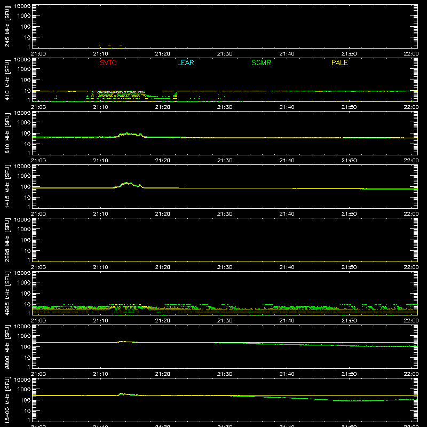Click the 22:00 tick under the 245 MHz panel
The width and height of the screenshot is (427, 427).
(411, 54)
